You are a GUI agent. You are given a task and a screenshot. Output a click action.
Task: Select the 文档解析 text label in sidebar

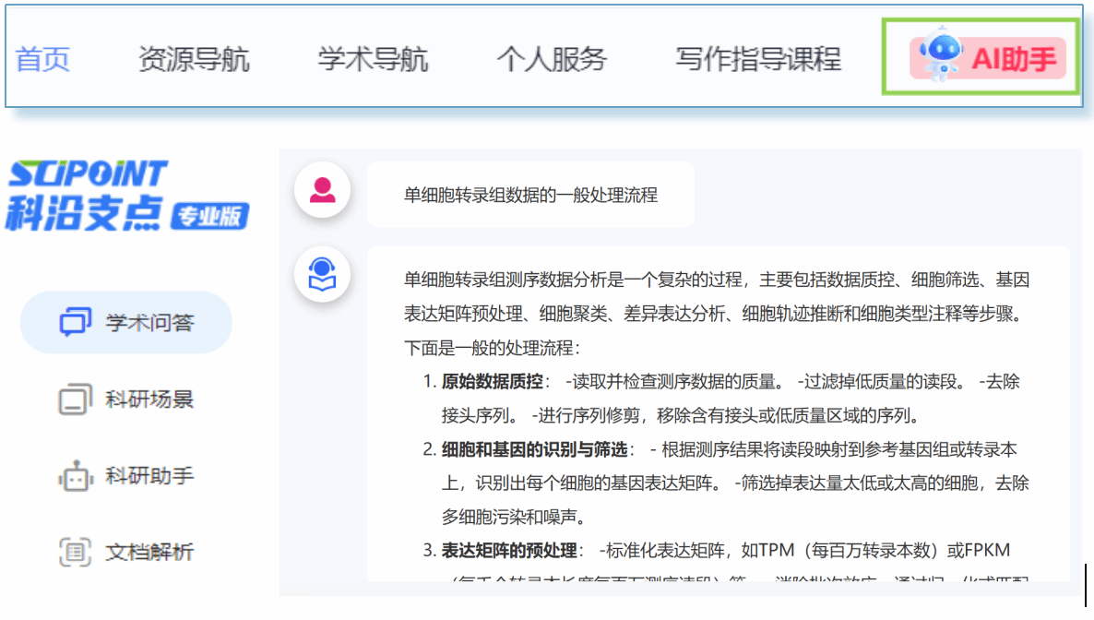coord(149,553)
